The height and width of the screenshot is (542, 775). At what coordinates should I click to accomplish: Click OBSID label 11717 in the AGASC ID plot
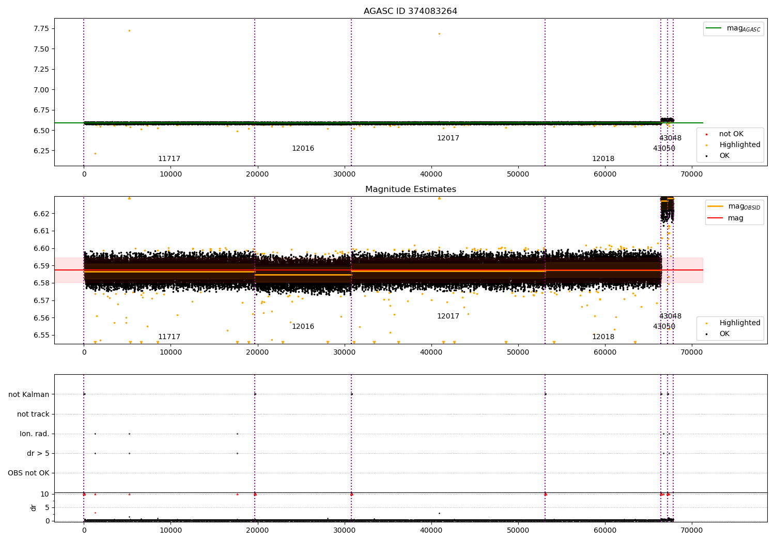(169, 159)
